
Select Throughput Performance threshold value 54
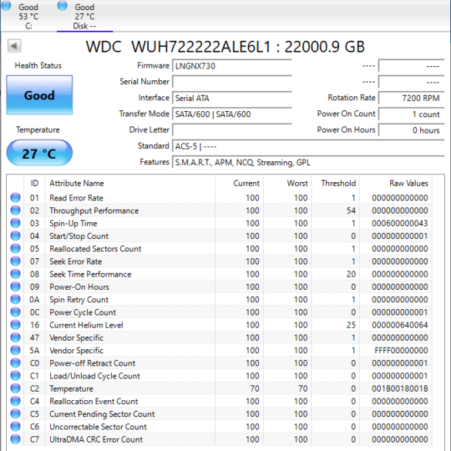[351, 210]
